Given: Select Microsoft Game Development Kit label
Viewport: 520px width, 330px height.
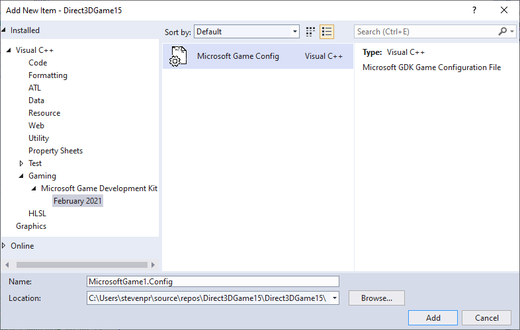Looking at the screenshot, I should point(99,188).
